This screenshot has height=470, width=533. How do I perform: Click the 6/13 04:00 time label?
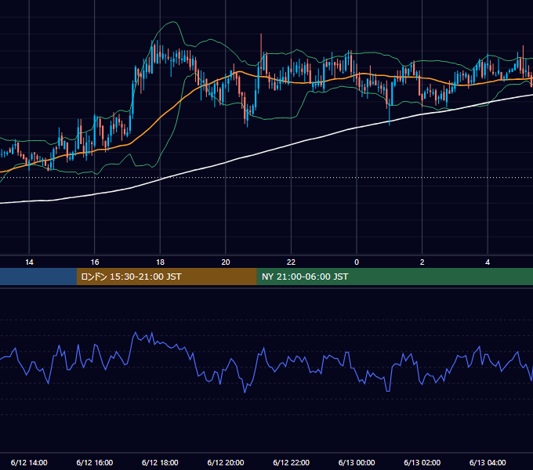(x=488, y=462)
